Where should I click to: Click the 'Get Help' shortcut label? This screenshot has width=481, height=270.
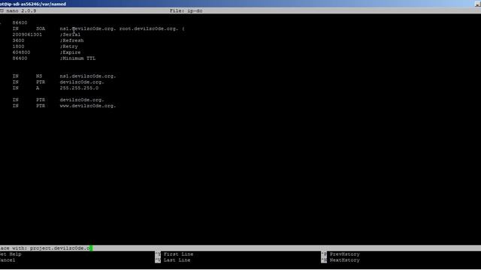click(x=11, y=254)
